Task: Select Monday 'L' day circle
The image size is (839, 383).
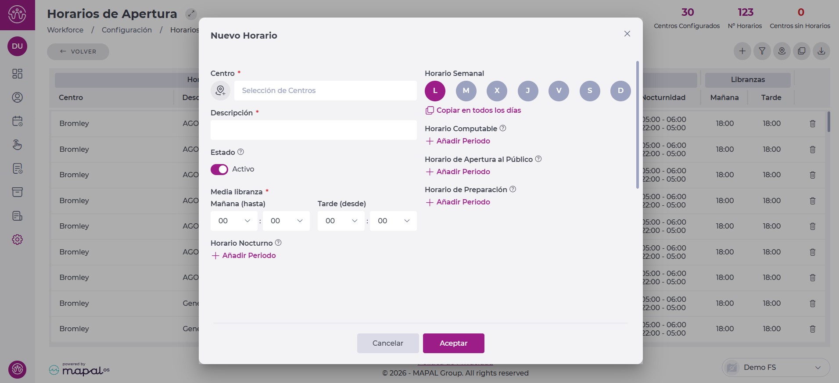Action: tap(435, 91)
